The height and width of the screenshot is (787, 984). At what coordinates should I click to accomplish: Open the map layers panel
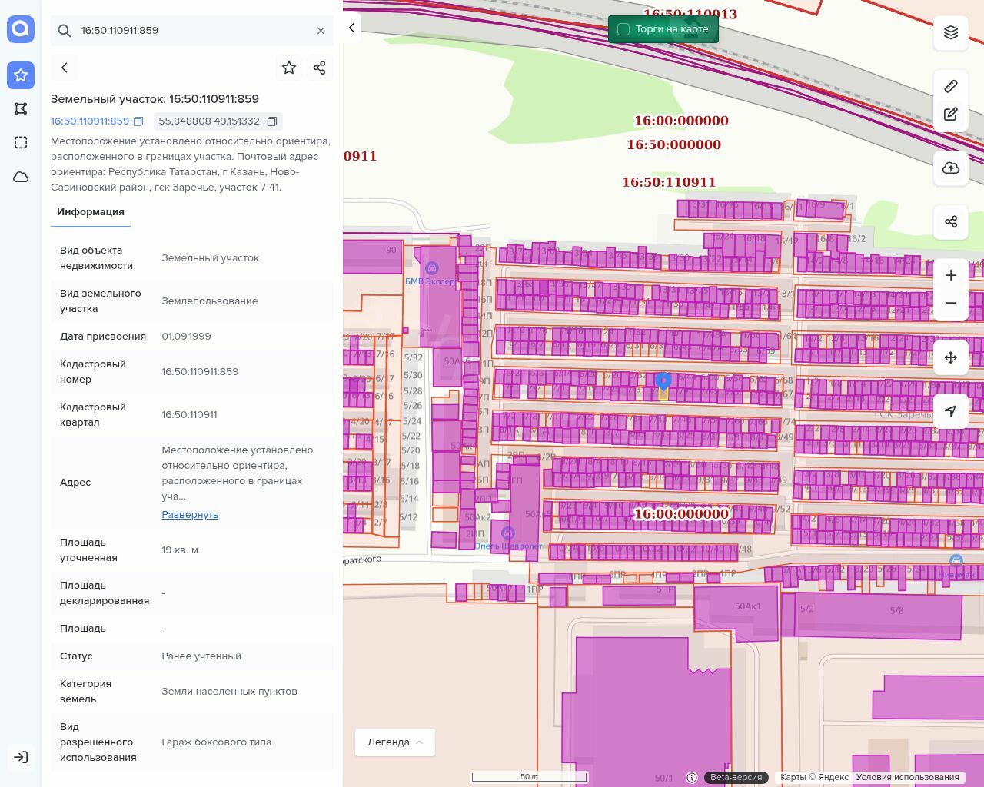click(x=951, y=32)
